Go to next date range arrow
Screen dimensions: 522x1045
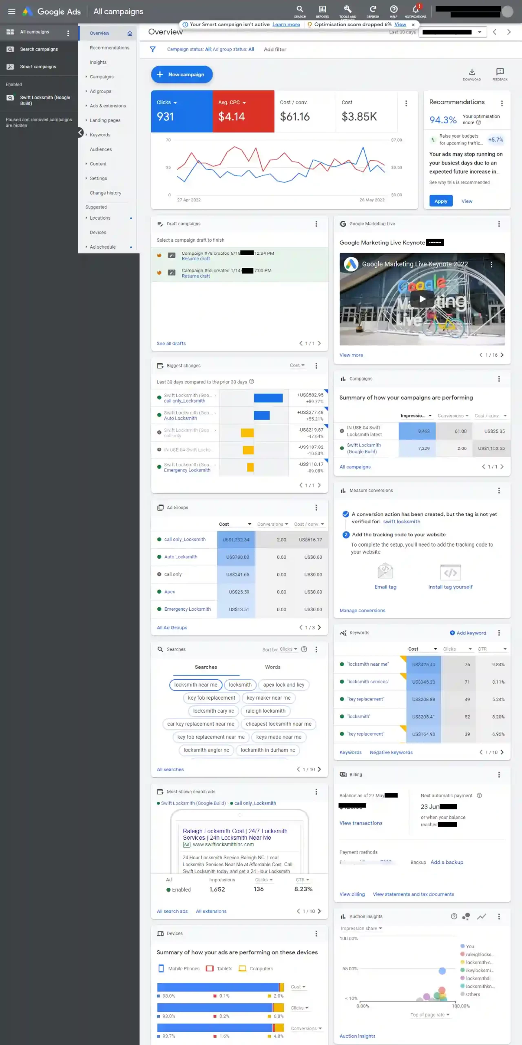coord(509,32)
